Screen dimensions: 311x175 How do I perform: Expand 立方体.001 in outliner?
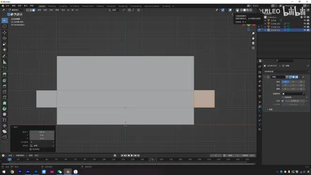pos(265,24)
